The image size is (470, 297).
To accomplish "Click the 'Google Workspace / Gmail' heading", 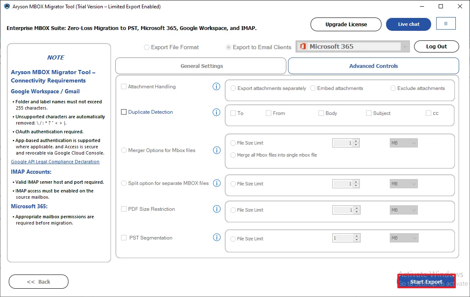I will coord(45,91).
